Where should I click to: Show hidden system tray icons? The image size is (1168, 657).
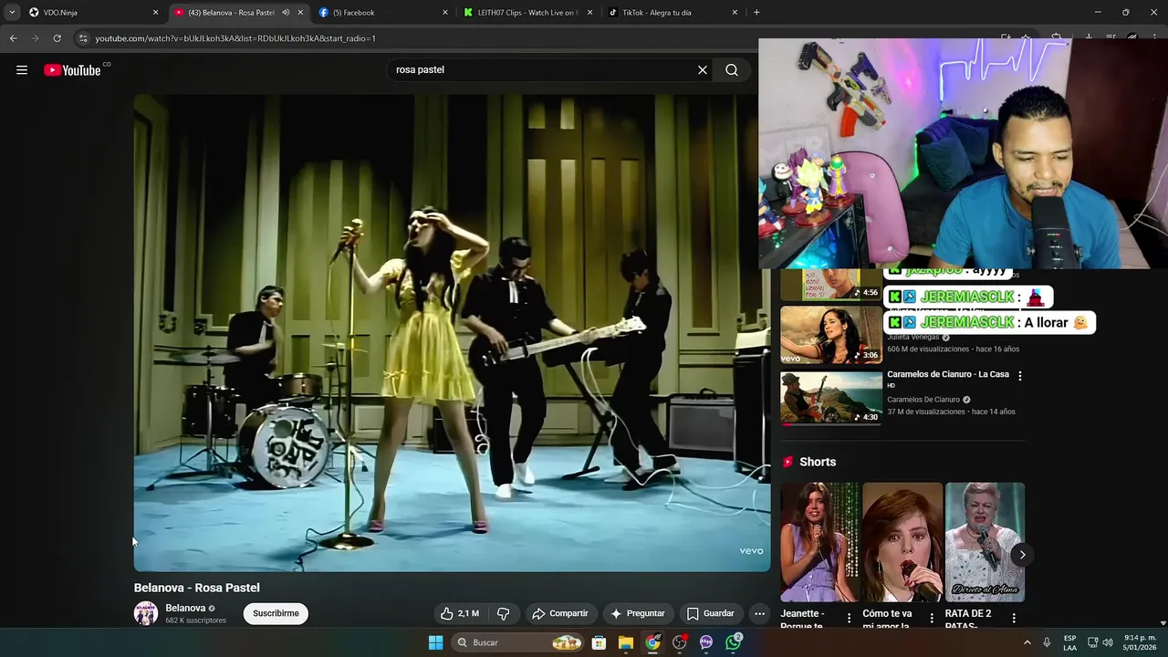click(x=1027, y=642)
